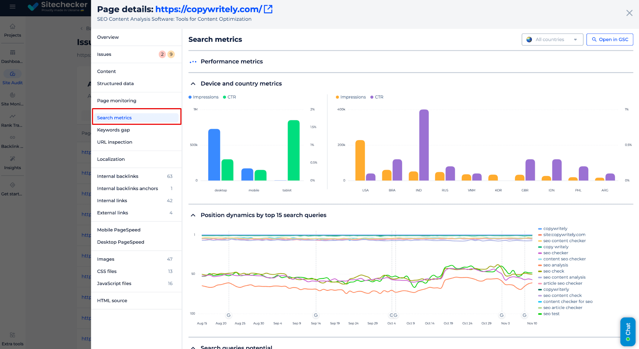
Task: Open the page URL in new tab
Action: (269, 9)
